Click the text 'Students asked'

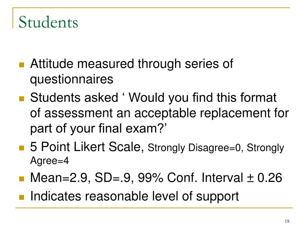tap(74, 97)
